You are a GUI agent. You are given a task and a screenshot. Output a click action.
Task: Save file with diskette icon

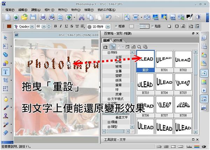[33, 17]
